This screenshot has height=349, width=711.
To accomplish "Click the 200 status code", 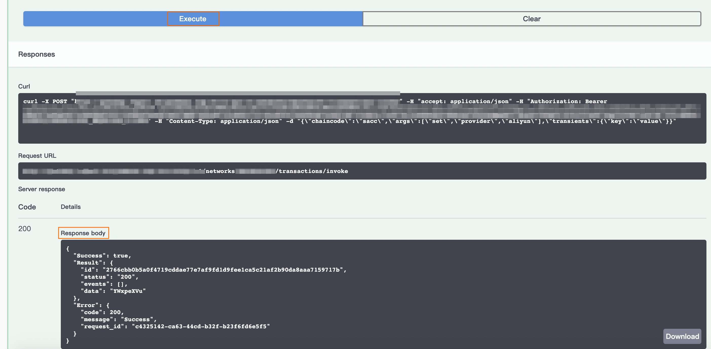I will tap(25, 229).
